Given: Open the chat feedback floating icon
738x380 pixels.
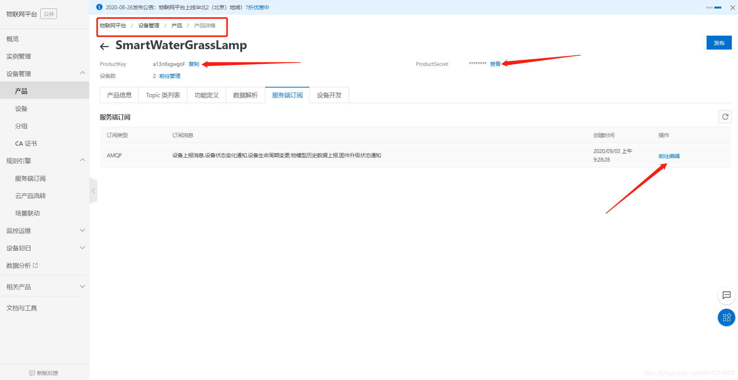Looking at the screenshot, I should coord(726,295).
